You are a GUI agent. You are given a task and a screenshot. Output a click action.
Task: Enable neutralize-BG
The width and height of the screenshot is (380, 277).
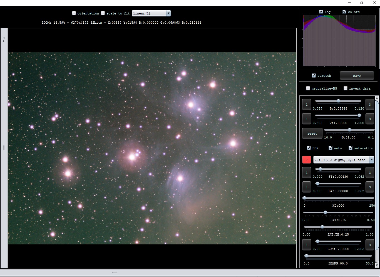(308, 88)
